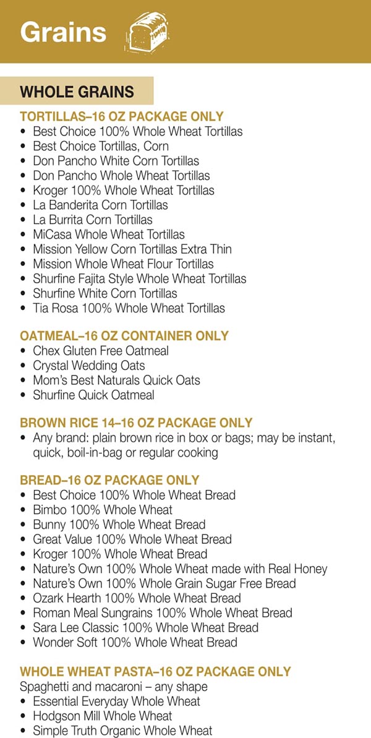Click Don Pancho White Corn Tortillas

click(116, 161)
